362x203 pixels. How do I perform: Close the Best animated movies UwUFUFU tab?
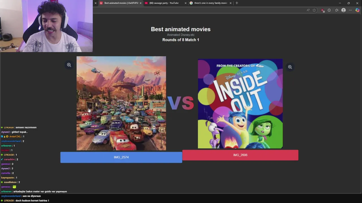(141, 3)
